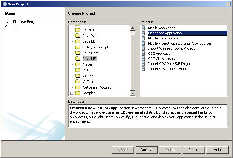The height and width of the screenshot is (158, 233).
Task: Click the Mobile Application phone icon
Action: click(143, 28)
